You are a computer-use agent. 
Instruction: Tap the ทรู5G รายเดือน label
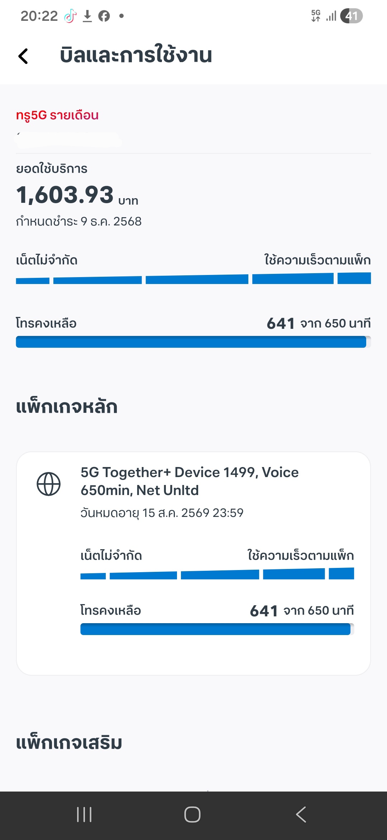[57, 115]
